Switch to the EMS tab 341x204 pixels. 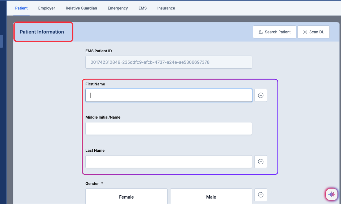[143, 8]
